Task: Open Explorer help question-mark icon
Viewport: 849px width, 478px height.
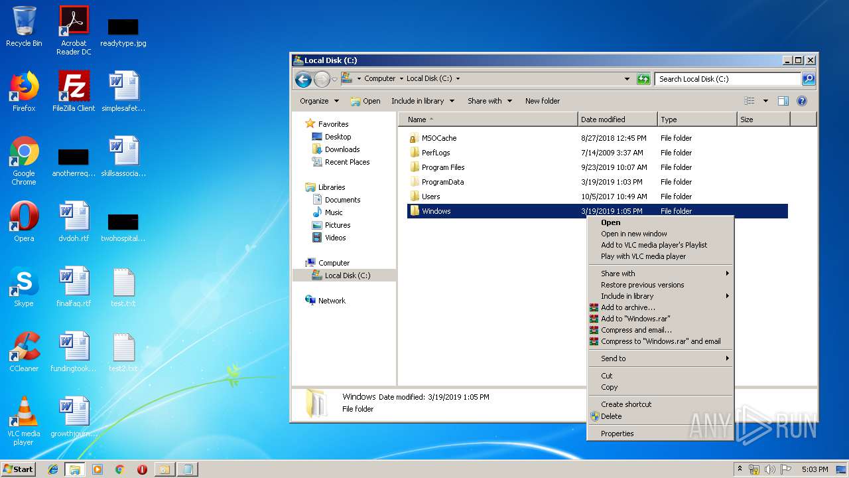Action: point(802,101)
